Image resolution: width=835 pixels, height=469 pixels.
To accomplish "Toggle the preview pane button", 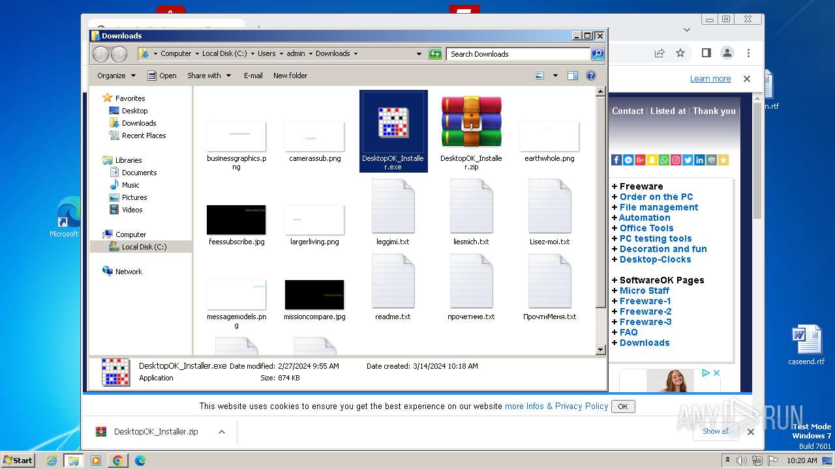I will (x=572, y=76).
